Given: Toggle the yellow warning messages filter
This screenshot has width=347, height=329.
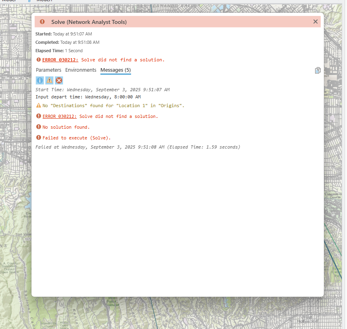Looking at the screenshot, I should [49, 80].
